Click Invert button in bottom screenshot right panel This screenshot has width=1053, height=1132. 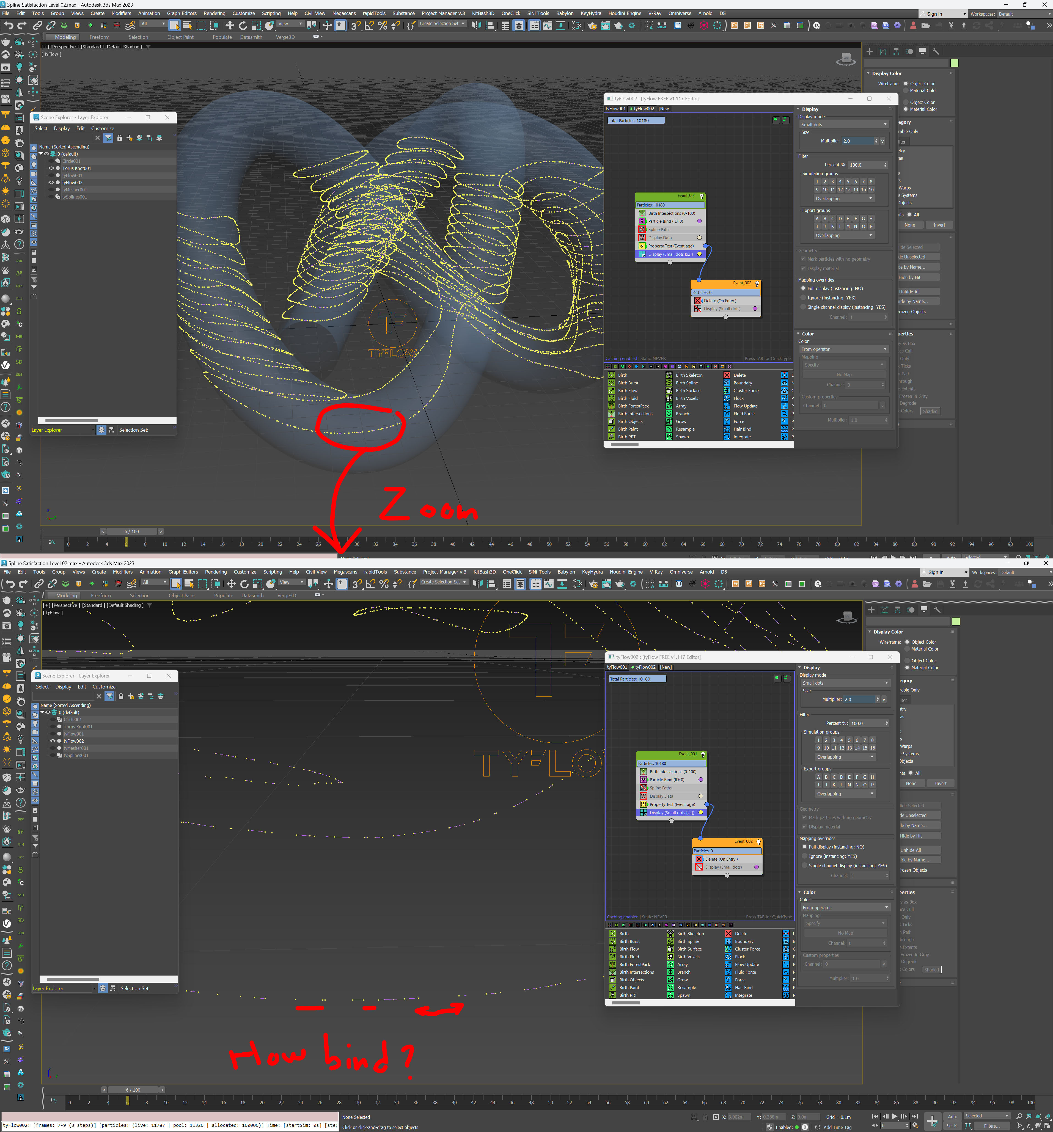pyautogui.click(x=940, y=784)
